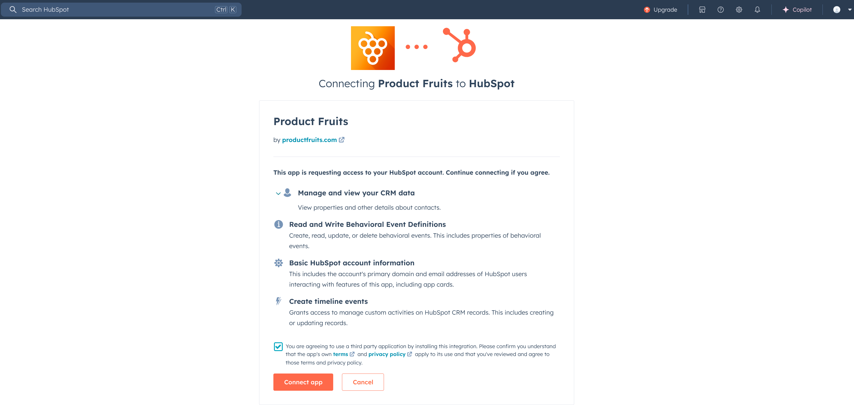Click the lightning icon beside Create timeline events
This screenshot has height=405, width=854.
point(278,301)
